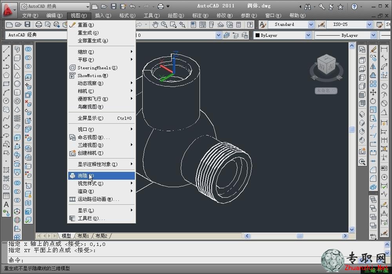392x274 pixels.
Task: Choose 消隐 (Hide) from the View menu
Action: tap(102, 176)
